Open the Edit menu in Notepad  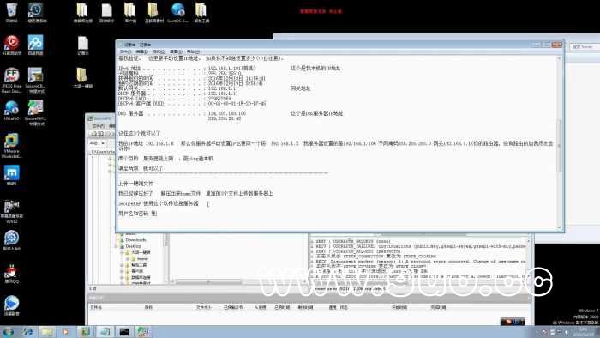click(x=141, y=51)
